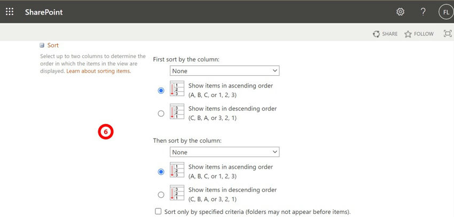
Task: Click the red circled number 6 marker
Action: 106,131
